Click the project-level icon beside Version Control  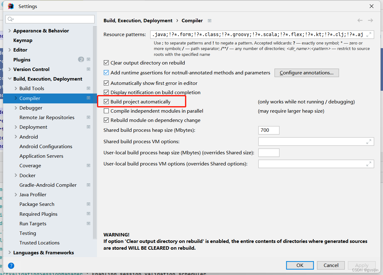point(89,69)
